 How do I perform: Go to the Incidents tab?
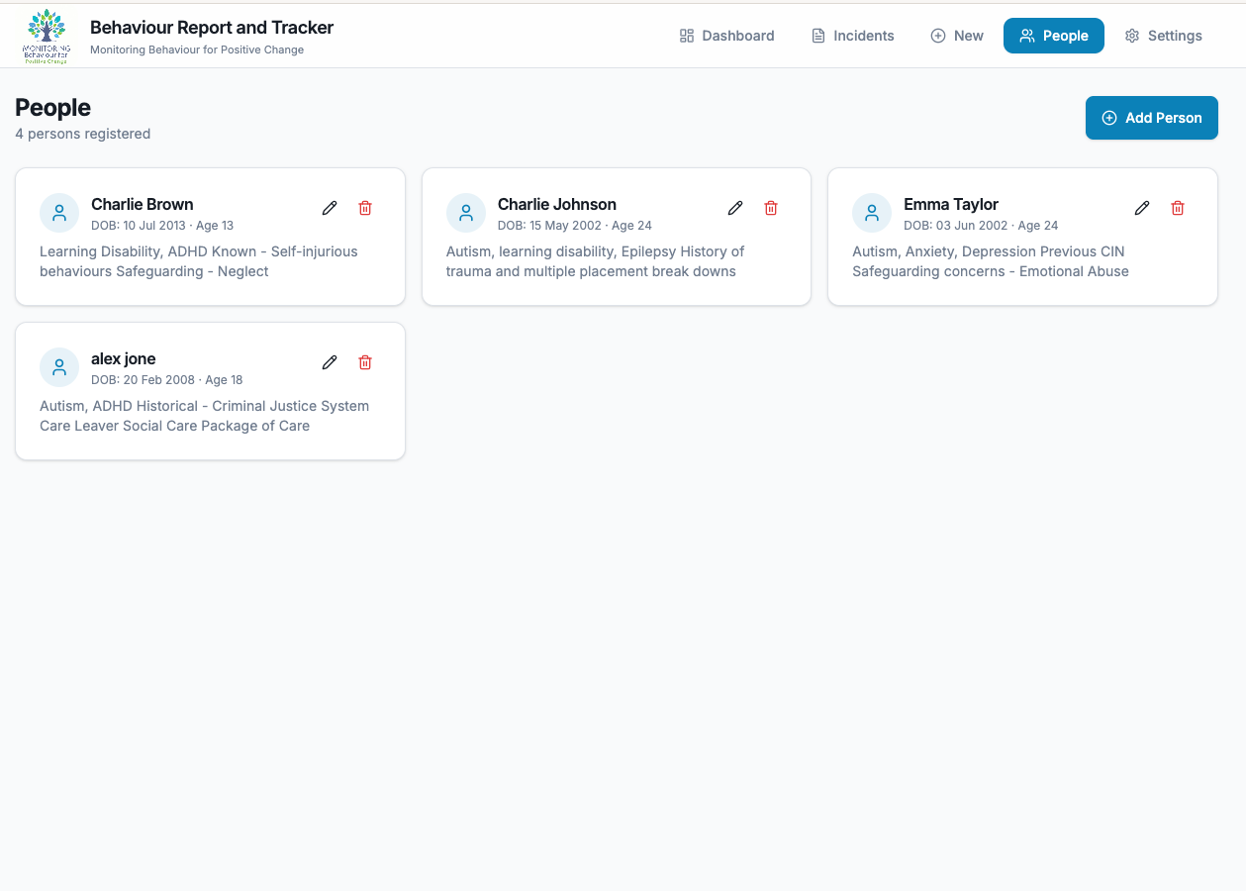(x=853, y=36)
